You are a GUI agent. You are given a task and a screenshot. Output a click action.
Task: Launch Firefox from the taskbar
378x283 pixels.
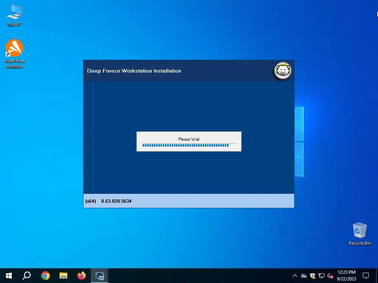(x=82, y=276)
